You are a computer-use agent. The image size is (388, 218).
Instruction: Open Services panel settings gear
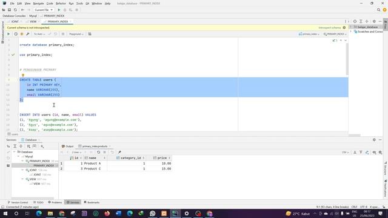point(374,140)
